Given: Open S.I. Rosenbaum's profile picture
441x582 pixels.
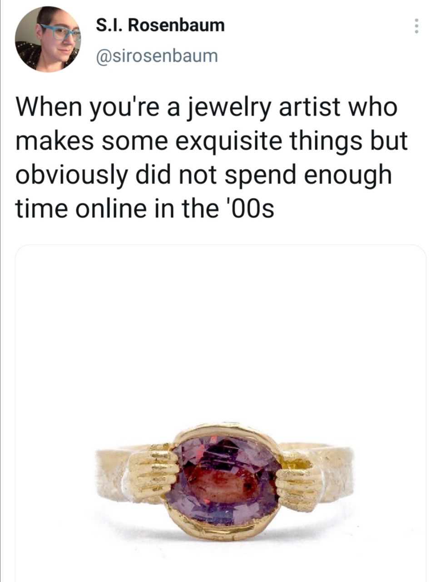Looking at the screenshot, I should click(x=48, y=40).
